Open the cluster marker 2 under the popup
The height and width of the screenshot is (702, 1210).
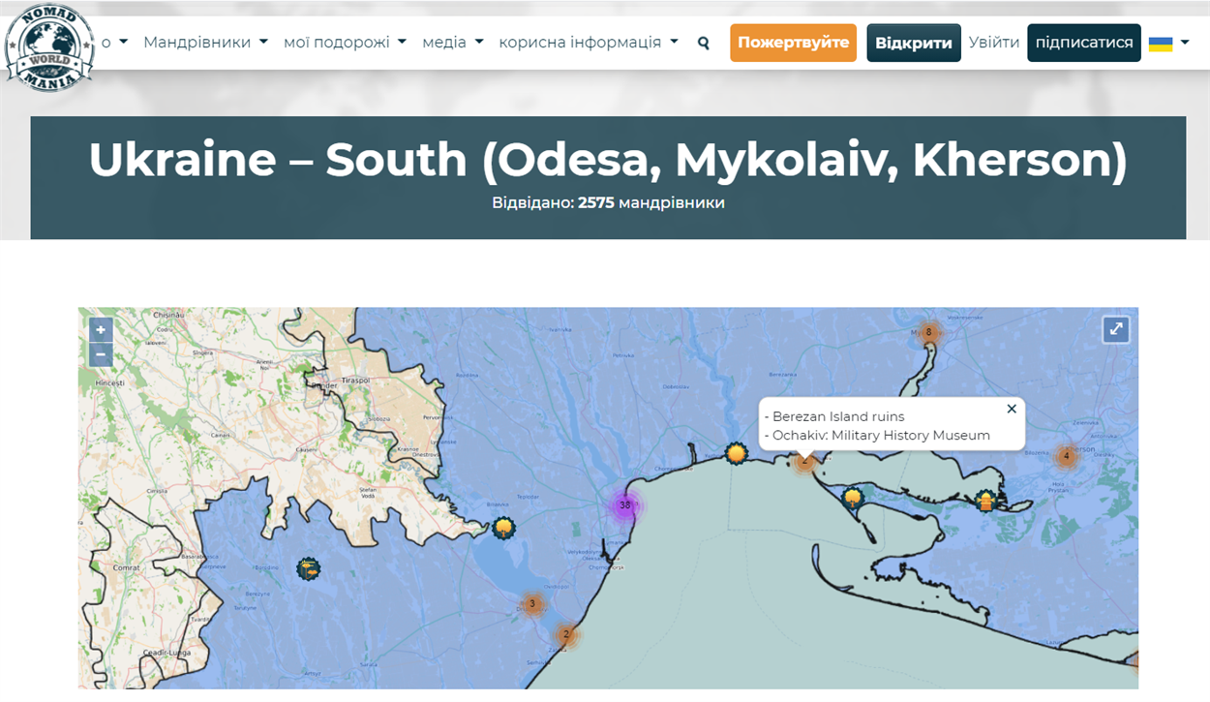pos(804,462)
